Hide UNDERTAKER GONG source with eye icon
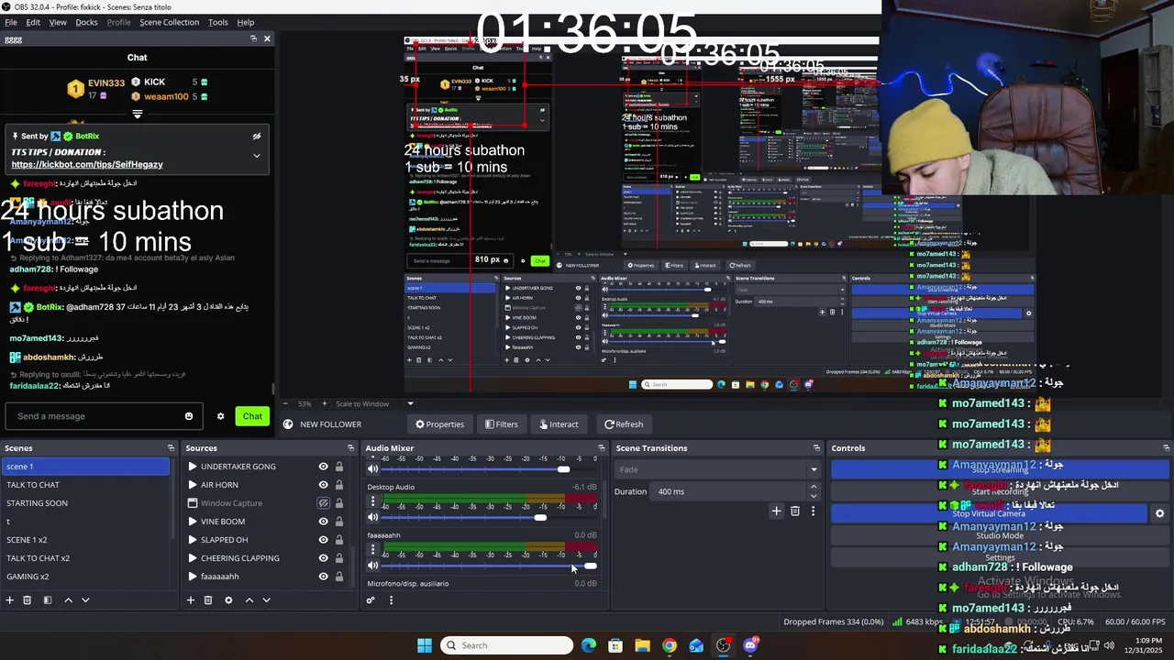 click(323, 467)
